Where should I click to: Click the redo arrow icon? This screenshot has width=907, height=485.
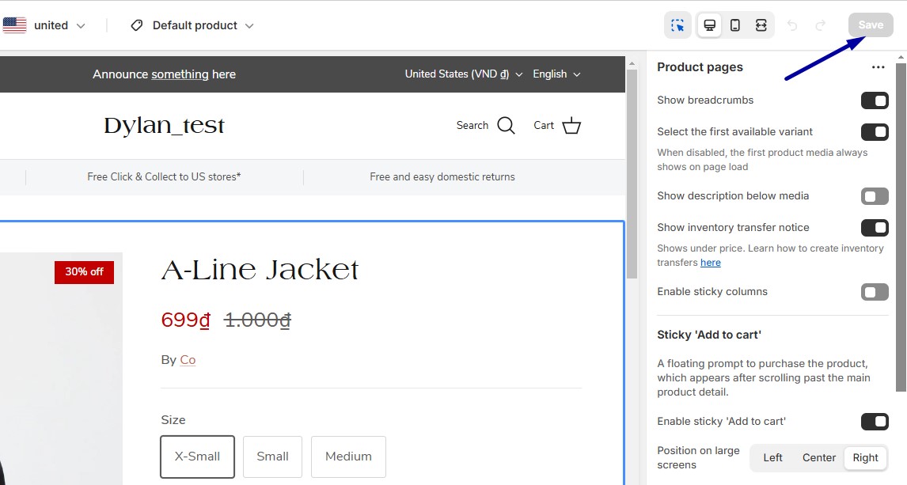[820, 25]
